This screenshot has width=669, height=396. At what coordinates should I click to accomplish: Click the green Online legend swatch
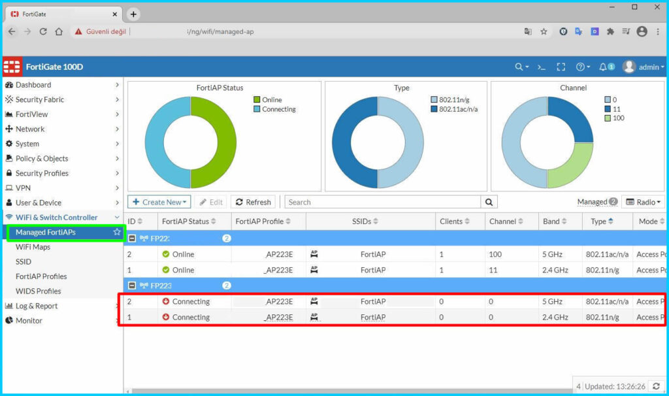click(257, 100)
